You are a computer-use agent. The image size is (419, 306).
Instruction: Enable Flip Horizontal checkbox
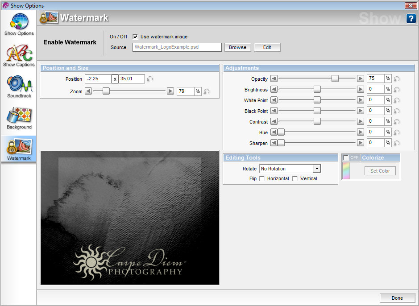262,178
